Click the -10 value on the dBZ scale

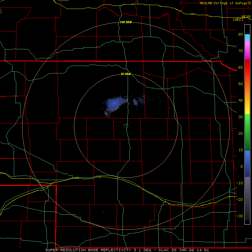coord(239,183)
